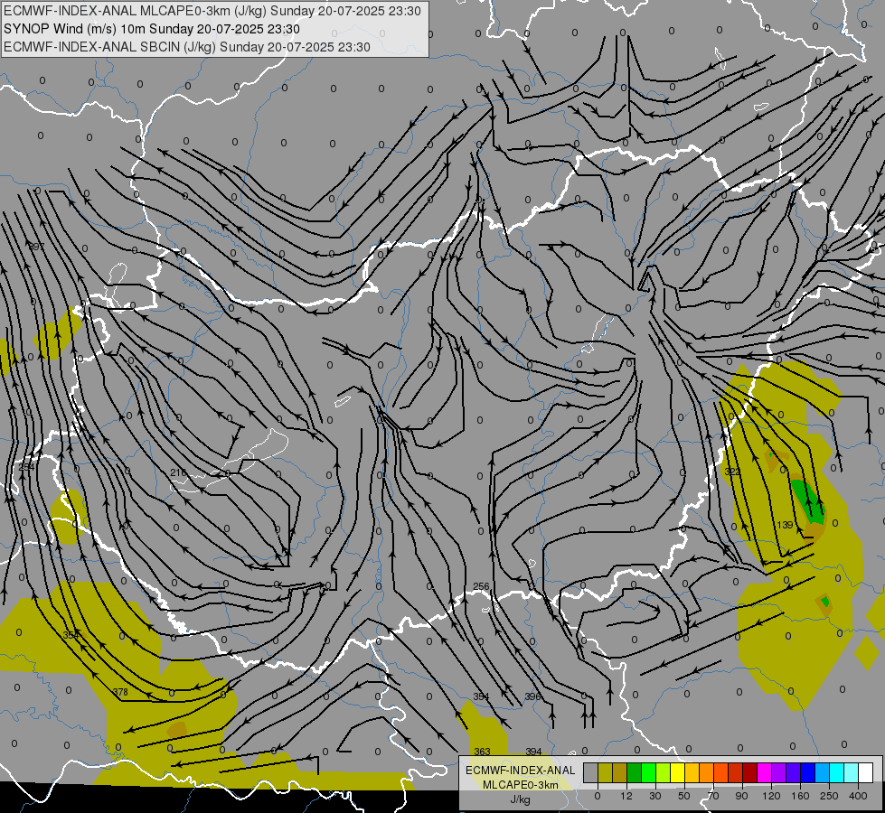Click the map value 378
The image size is (885, 813).
[120, 692]
